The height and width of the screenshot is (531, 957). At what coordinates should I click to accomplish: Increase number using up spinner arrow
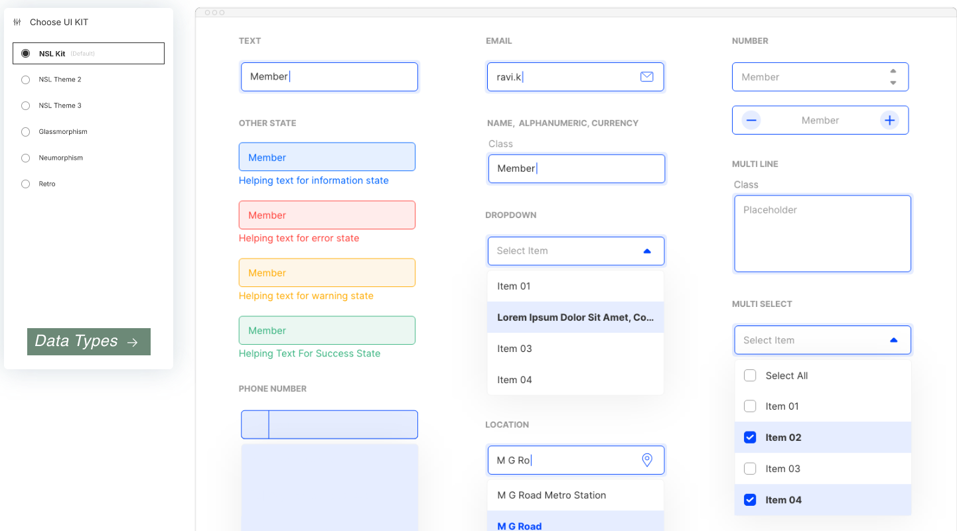[x=893, y=71]
